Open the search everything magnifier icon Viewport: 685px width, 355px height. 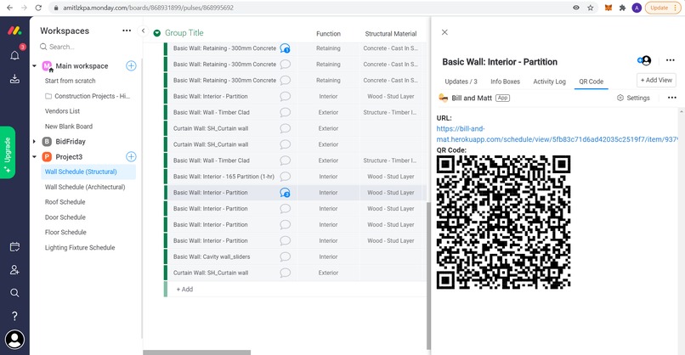click(14, 292)
